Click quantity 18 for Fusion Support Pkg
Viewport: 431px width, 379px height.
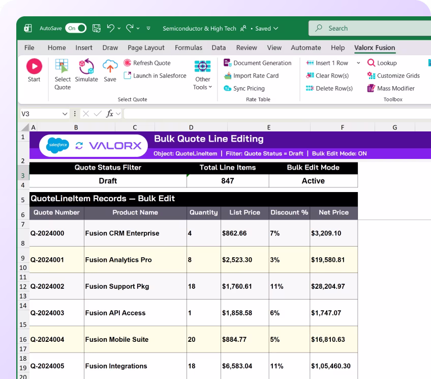coord(204,286)
